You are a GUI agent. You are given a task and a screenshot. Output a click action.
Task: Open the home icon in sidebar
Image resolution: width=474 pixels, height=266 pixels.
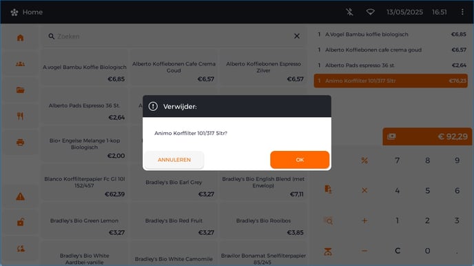coord(20,37)
